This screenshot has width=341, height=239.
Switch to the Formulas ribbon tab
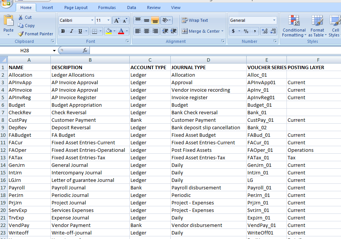[107, 7]
